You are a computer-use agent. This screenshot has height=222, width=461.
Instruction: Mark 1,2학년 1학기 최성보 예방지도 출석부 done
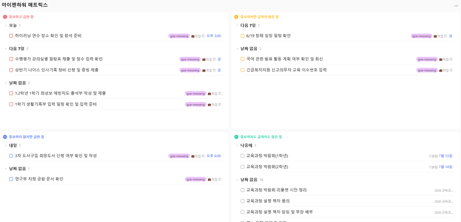[x=11, y=93]
